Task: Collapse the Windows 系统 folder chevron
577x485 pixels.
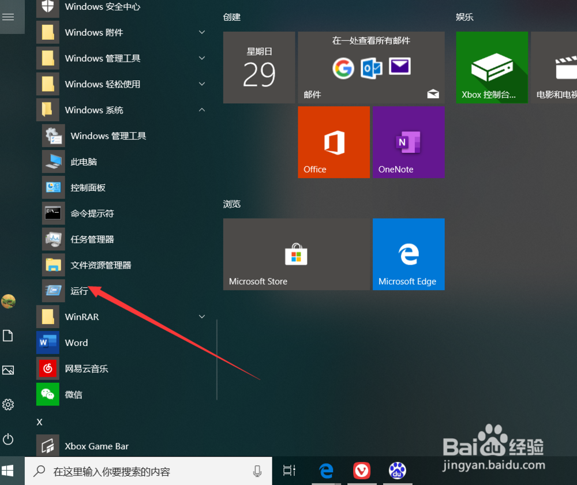Action: [201, 110]
